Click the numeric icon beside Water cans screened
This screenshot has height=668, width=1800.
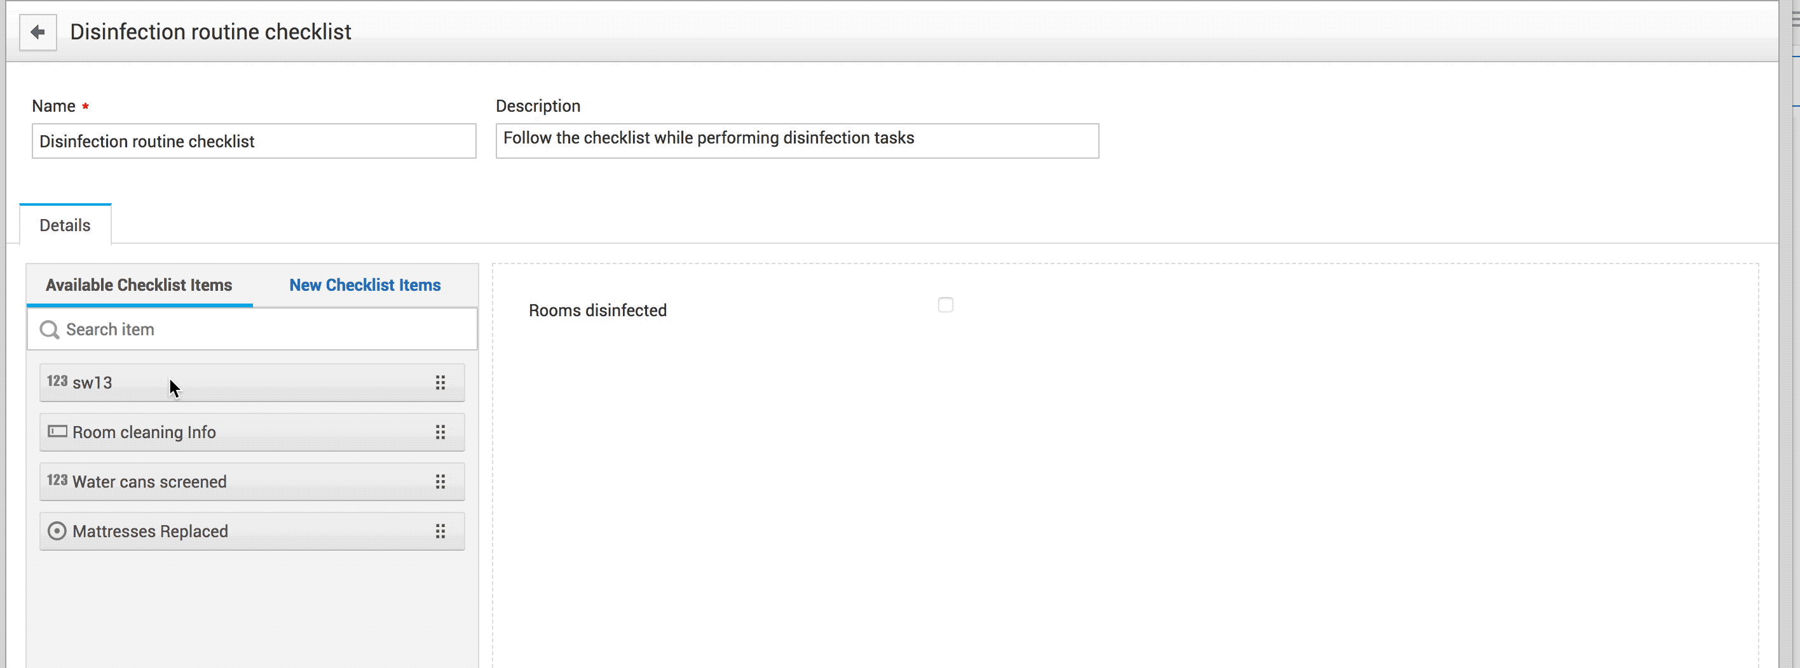coord(56,481)
